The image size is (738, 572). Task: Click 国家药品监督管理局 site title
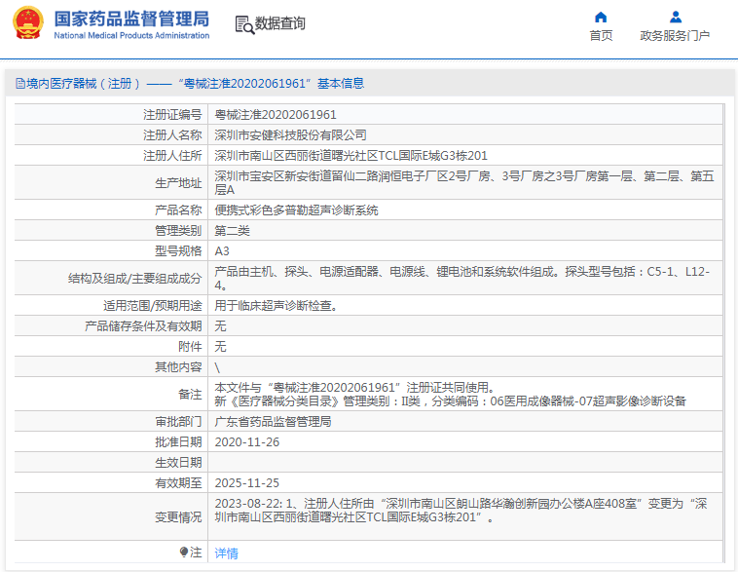click(x=131, y=19)
